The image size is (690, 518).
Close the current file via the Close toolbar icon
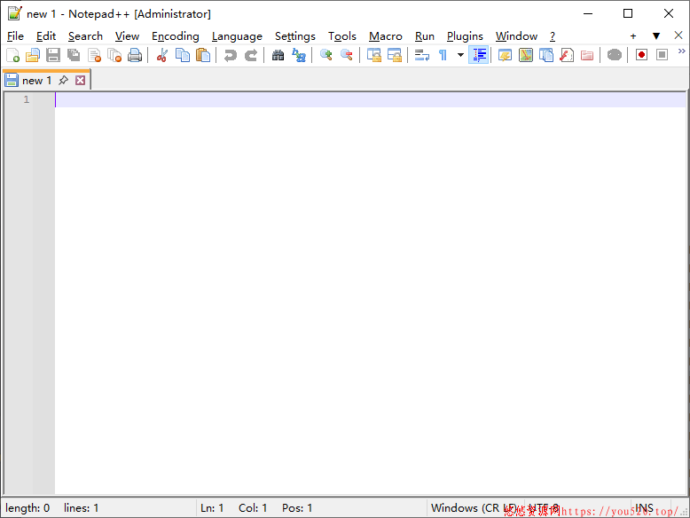94,56
